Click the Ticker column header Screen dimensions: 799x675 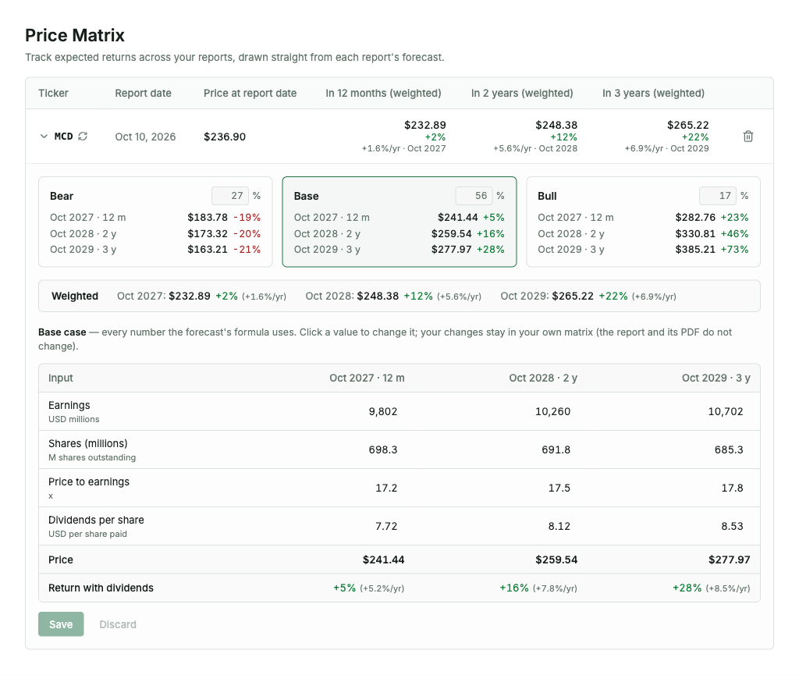click(54, 93)
